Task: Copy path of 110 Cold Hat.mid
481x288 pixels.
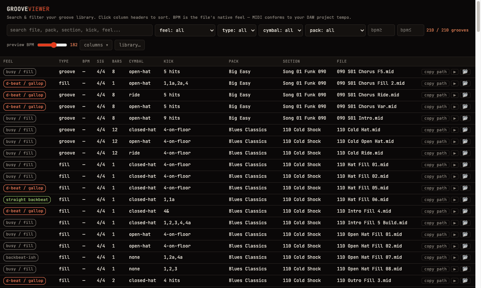Action: (436, 130)
